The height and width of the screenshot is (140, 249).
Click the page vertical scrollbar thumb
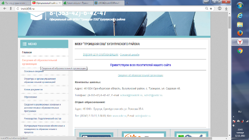point(230,23)
